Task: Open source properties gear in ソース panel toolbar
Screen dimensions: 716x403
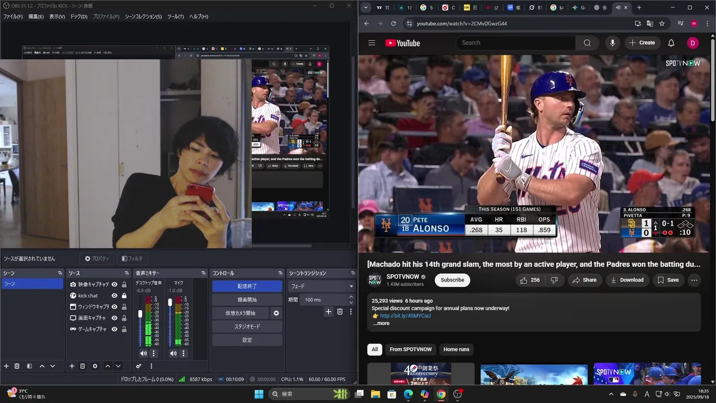Action: (95, 366)
